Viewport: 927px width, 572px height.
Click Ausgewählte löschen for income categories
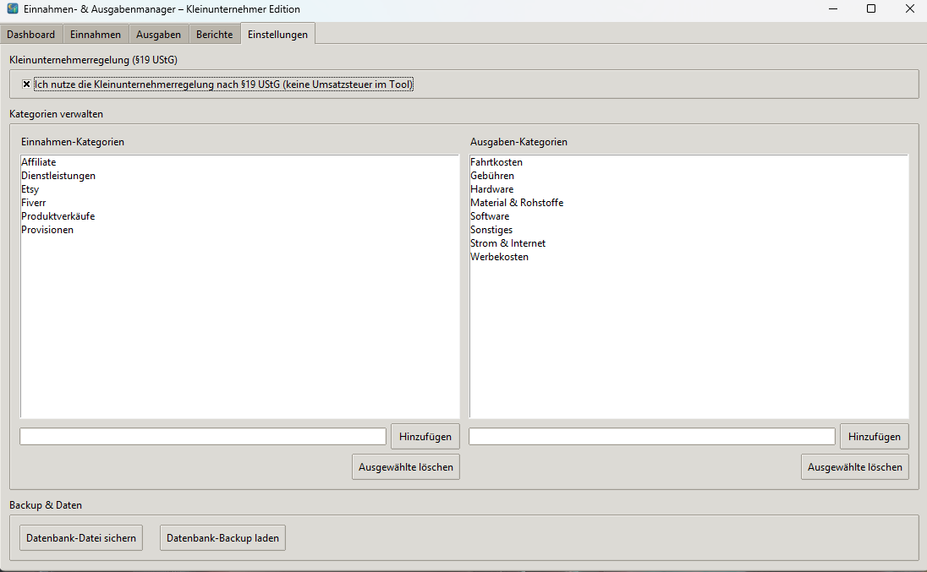point(405,466)
